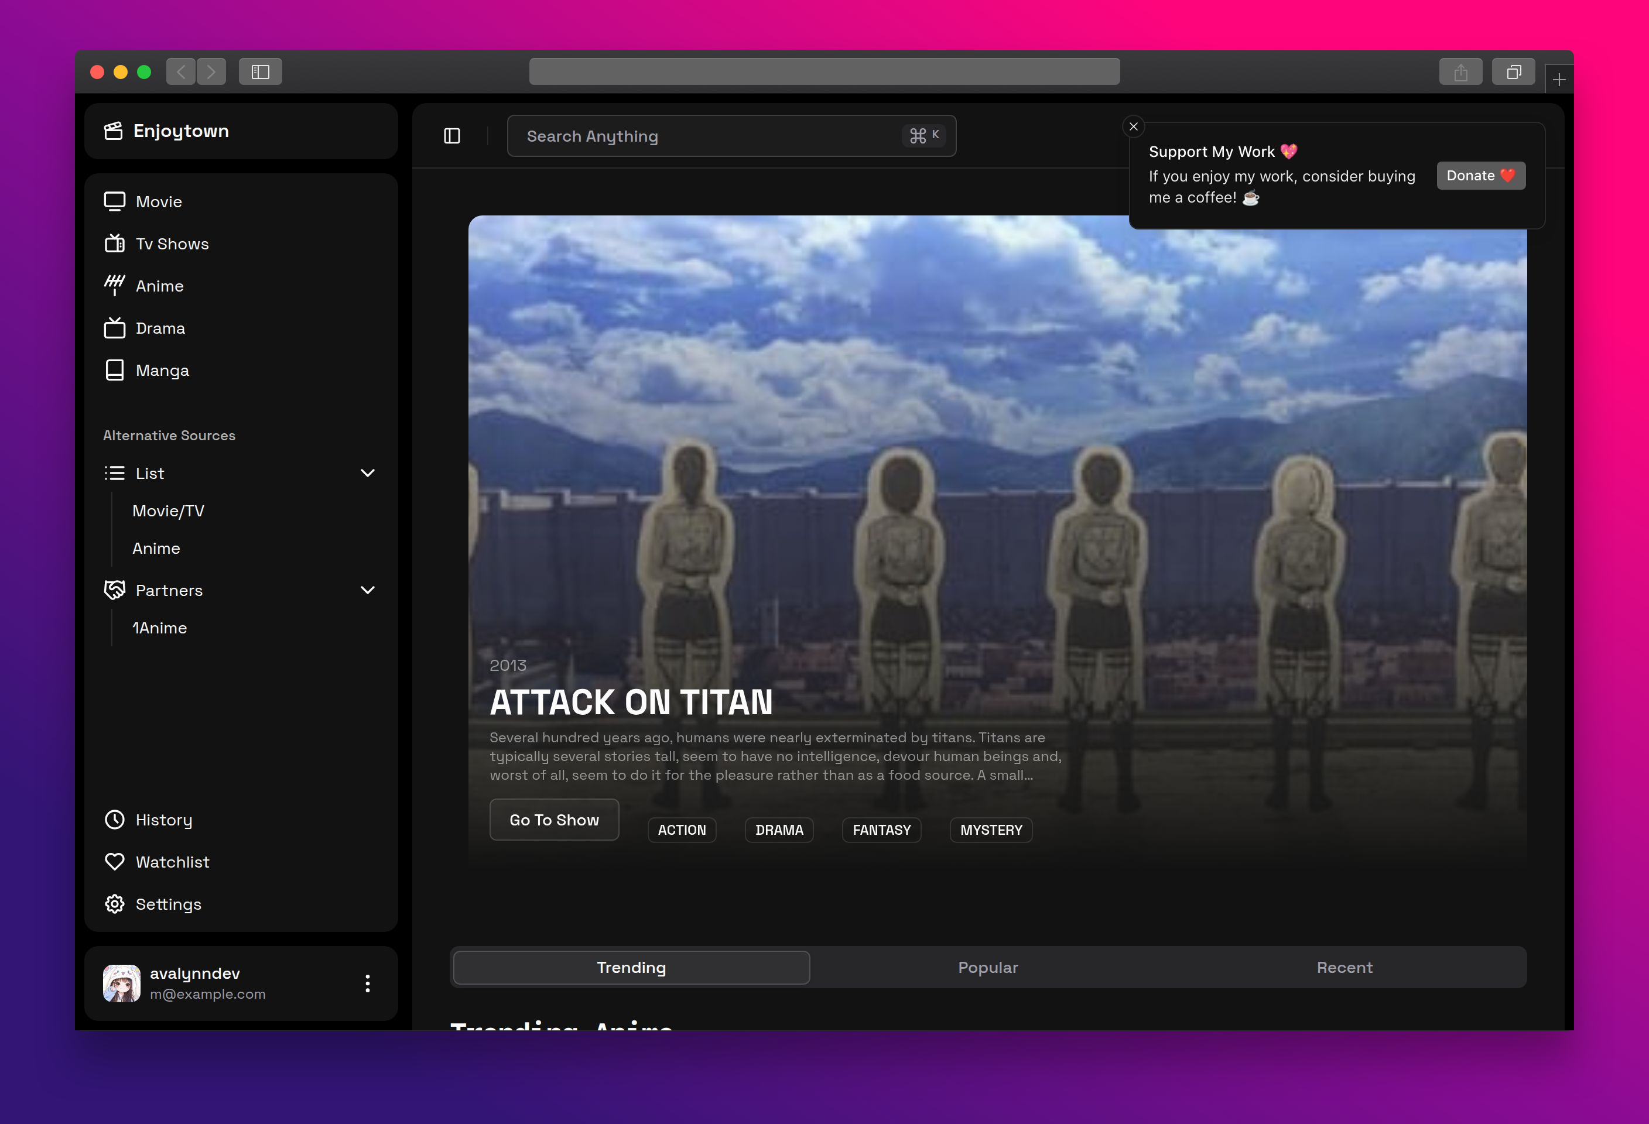Screen dimensions: 1649x1124
Task: Click the avalynndev user avatar
Action: 121,983
